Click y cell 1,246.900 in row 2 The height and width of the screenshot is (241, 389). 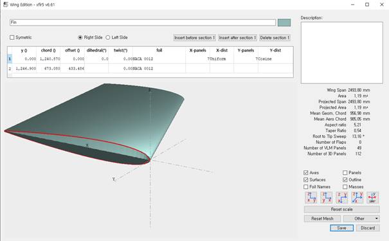click(x=24, y=68)
